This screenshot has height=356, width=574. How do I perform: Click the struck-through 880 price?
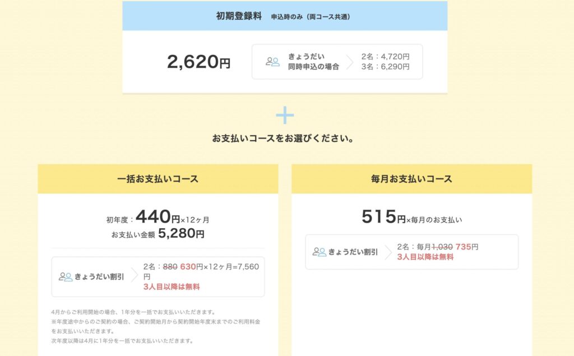tap(170, 266)
